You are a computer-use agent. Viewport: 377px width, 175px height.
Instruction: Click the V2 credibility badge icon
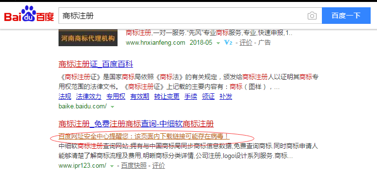click(228, 43)
